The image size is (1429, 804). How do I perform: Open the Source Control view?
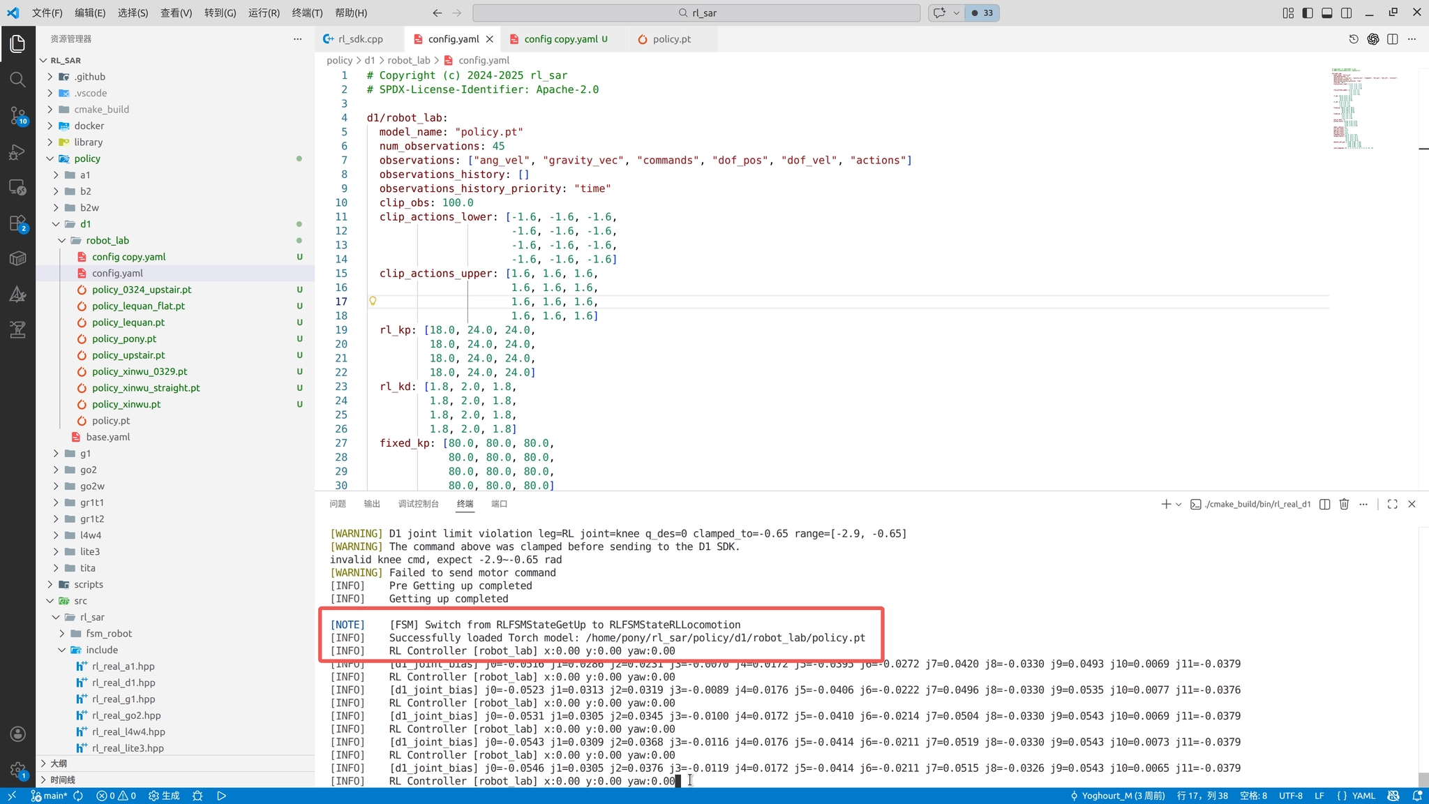17,115
